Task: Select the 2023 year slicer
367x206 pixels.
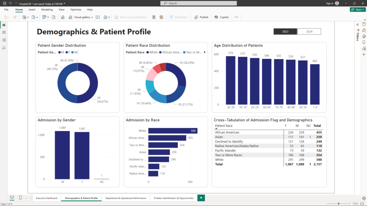Action: 285,31
